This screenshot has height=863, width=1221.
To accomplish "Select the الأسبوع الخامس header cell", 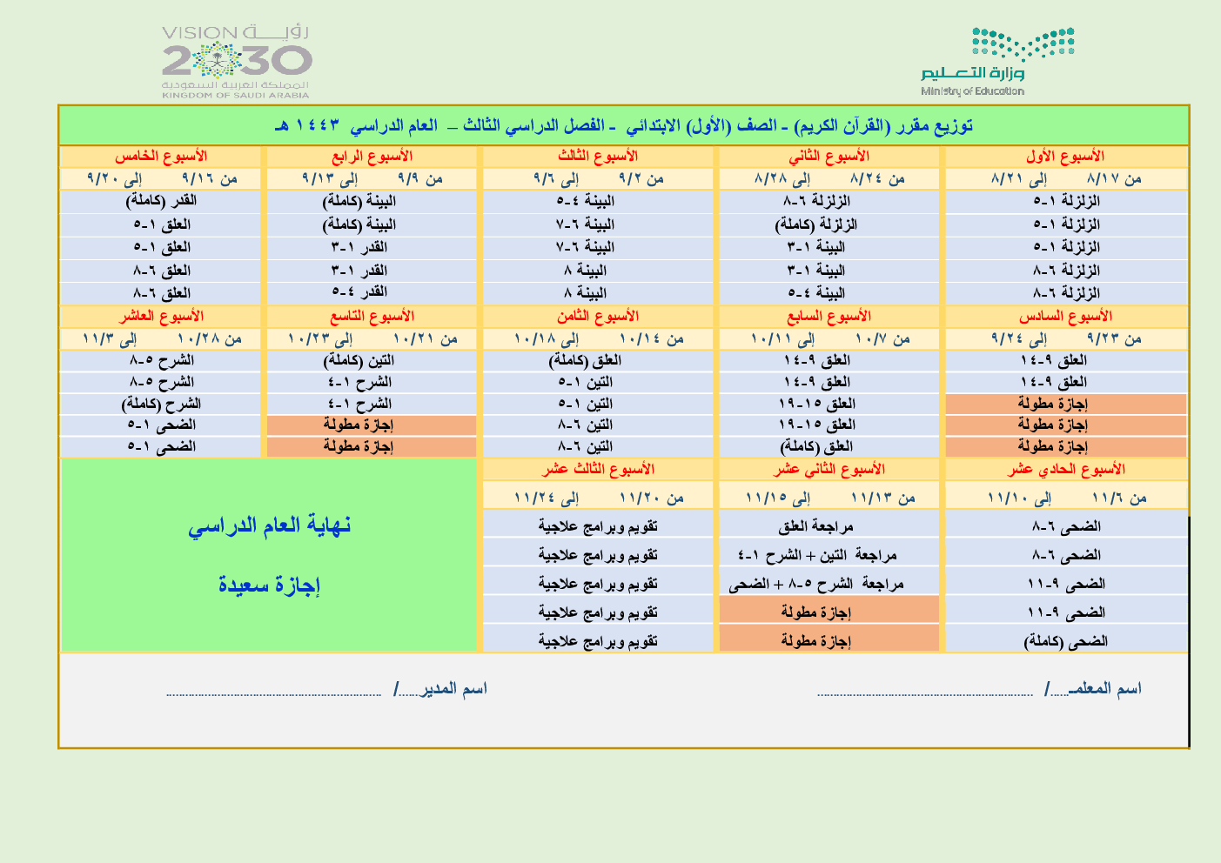I will (x=161, y=157).
